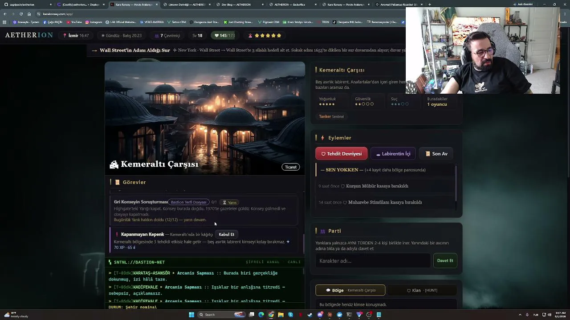Switch to Bölge Kemeraltı Çarşısı chat tab
The image size is (570, 320).
point(350,290)
